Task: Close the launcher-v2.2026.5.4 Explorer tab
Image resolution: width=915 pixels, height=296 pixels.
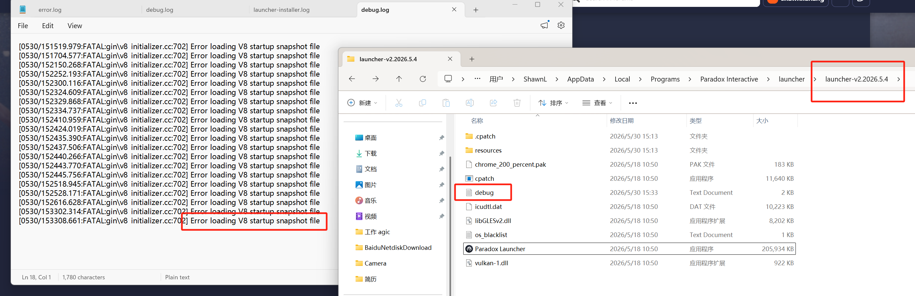Action: (450, 59)
